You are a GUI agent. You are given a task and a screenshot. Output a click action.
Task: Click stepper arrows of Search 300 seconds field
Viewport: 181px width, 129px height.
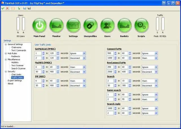point(130,86)
